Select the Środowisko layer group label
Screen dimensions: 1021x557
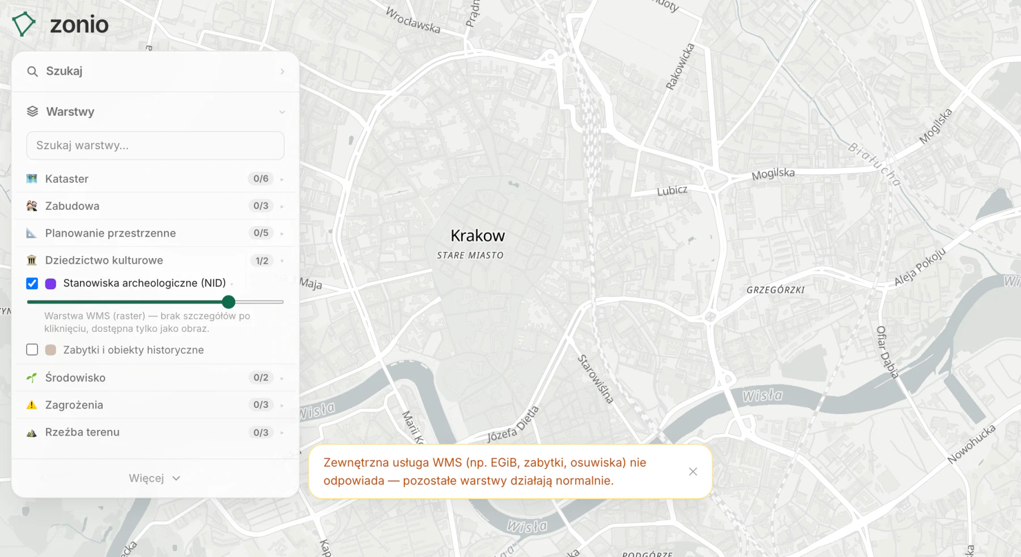coord(75,378)
